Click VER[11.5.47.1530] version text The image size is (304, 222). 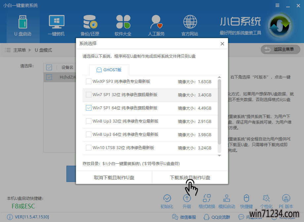[32, 217]
